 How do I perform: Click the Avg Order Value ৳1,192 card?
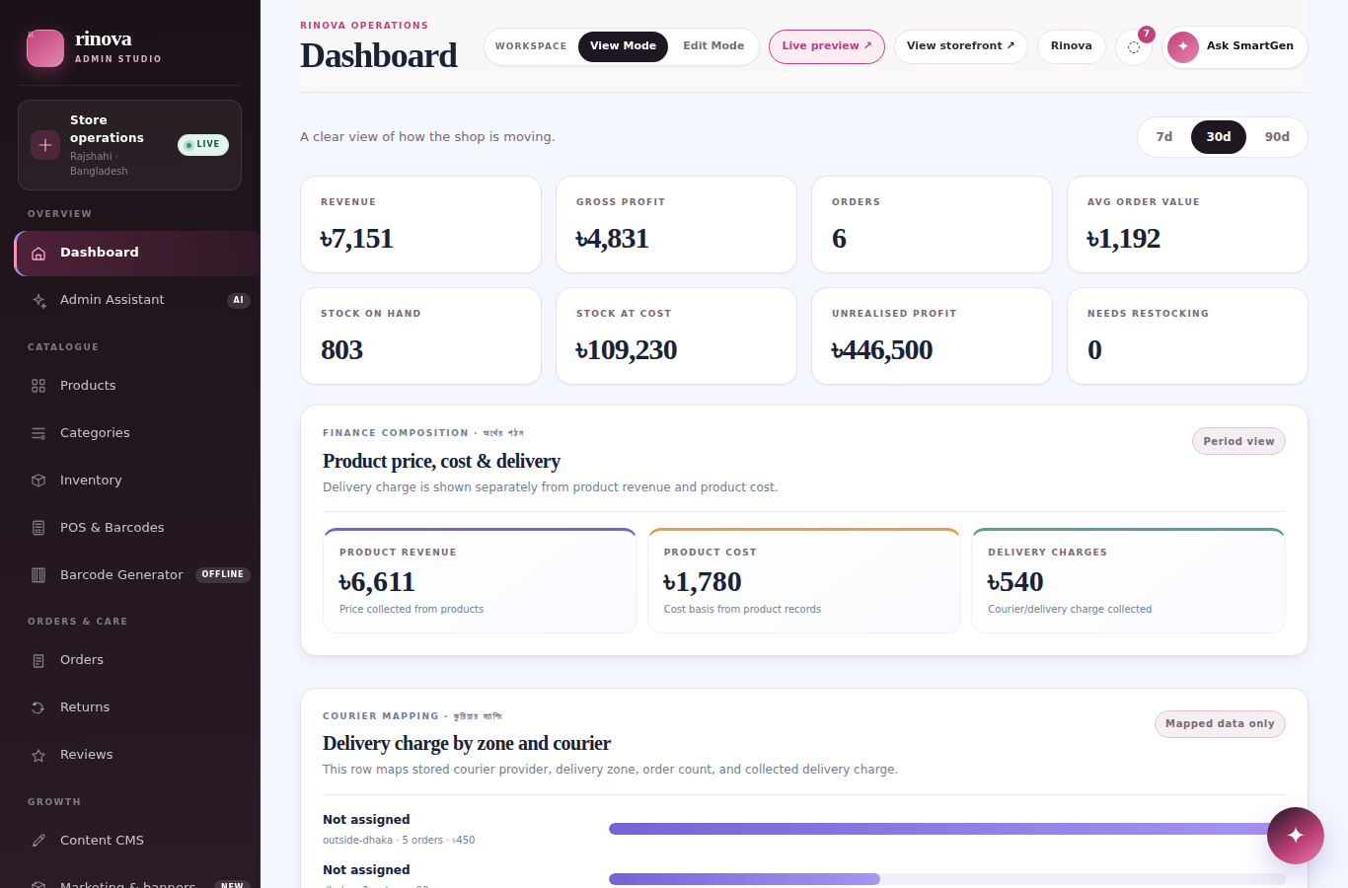tap(1188, 224)
